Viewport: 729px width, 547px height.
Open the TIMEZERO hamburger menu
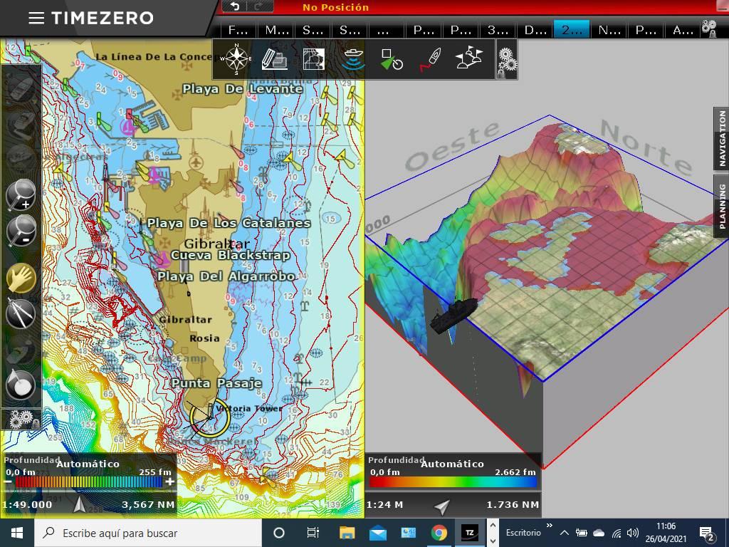click(36, 18)
